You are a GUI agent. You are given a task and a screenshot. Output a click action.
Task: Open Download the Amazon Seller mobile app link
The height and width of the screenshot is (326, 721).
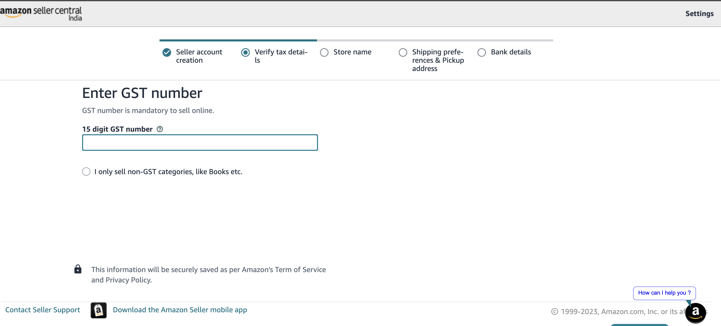[180, 310]
